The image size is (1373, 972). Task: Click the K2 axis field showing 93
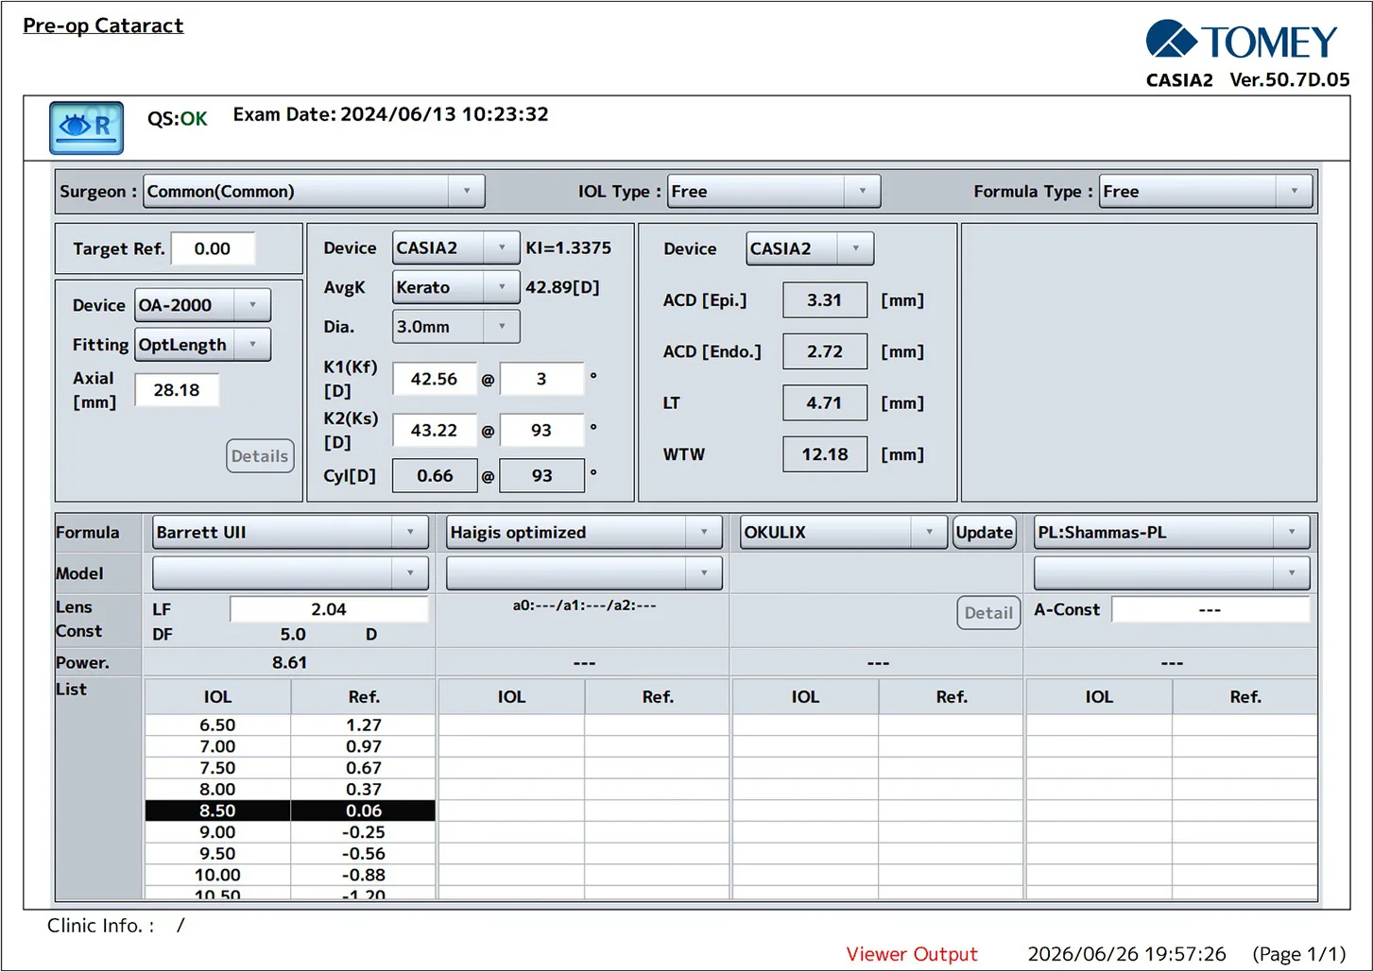pos(541,430)
